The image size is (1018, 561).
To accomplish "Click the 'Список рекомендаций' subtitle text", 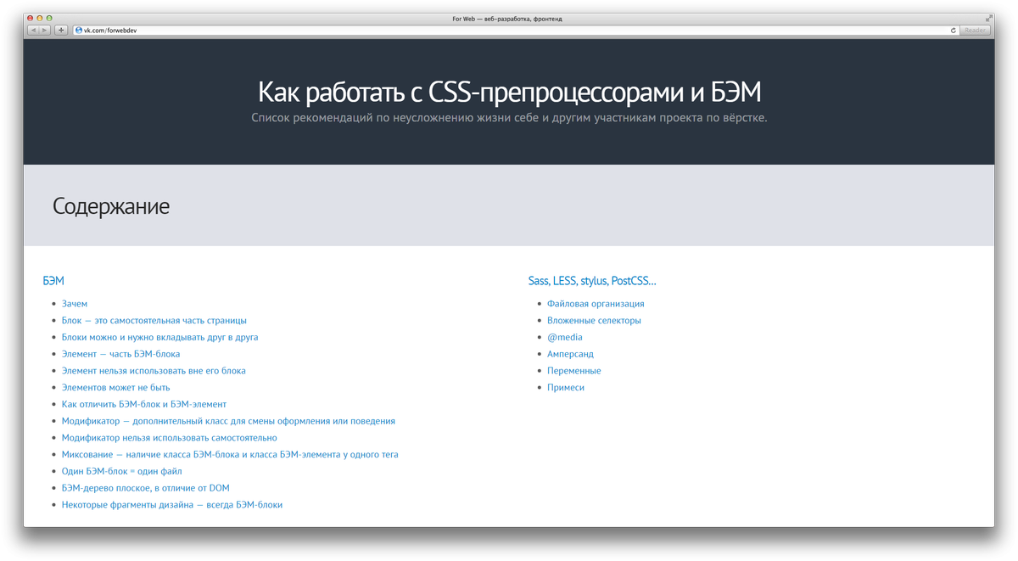I will point(509,118).
